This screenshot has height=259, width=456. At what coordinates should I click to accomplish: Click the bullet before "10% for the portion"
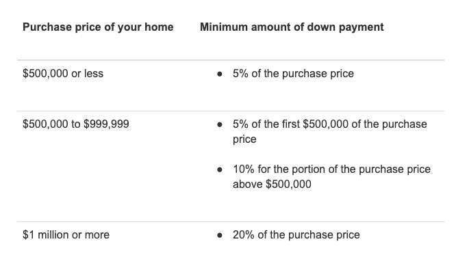[220, 170]
